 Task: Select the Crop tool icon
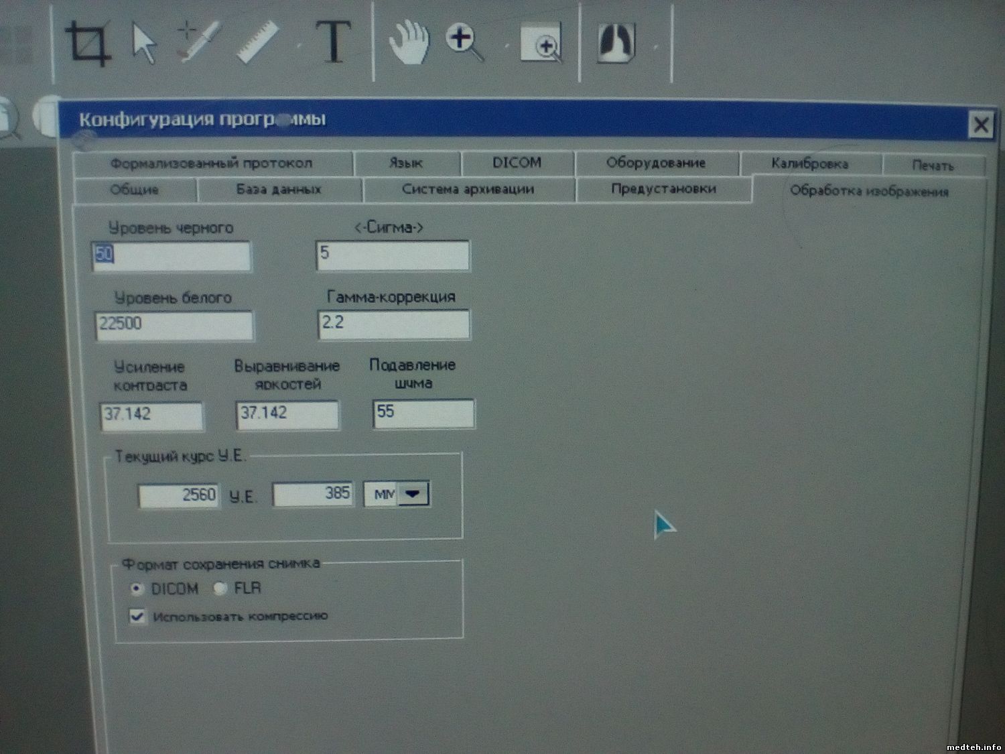coord(88,44)
